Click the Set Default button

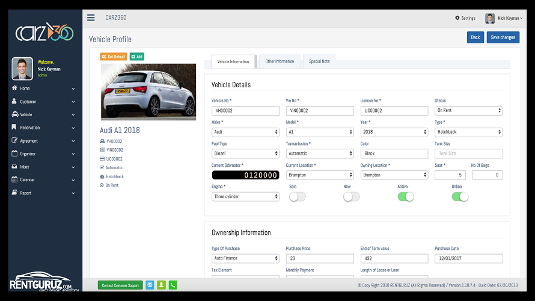click(x=113, y=57)
